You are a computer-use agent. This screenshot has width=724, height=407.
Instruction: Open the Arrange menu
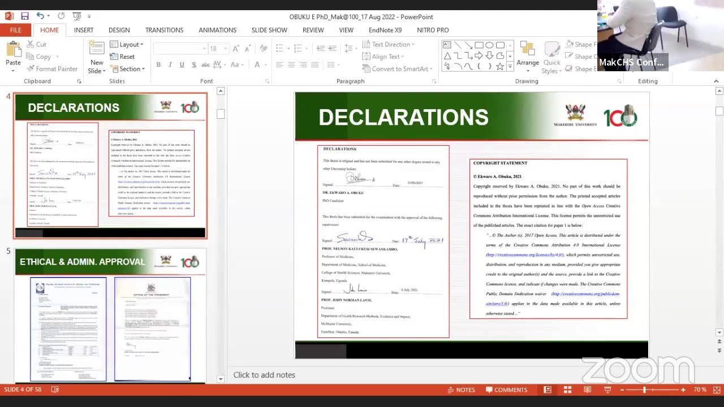click(x=527, y=58)
